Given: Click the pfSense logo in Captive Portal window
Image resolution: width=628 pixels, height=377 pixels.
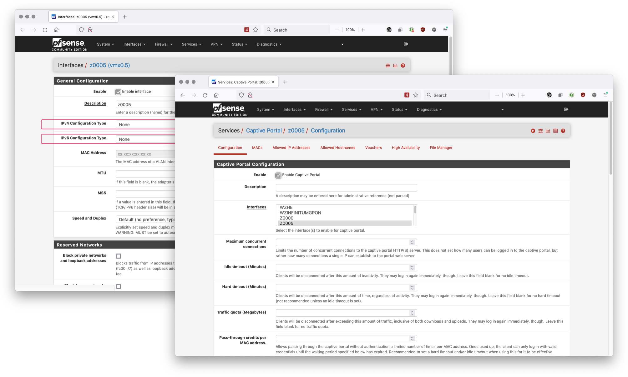Looking at the screenshot, I should pyautogui.click(x=229, y=109).
